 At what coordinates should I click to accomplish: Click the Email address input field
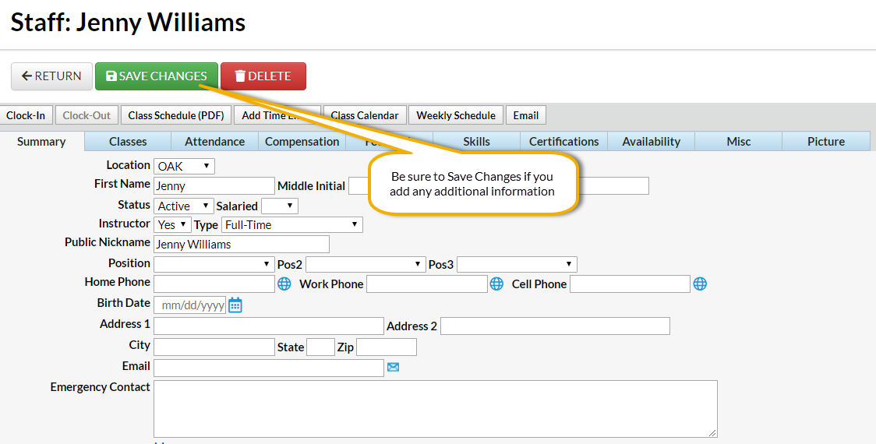269,368
